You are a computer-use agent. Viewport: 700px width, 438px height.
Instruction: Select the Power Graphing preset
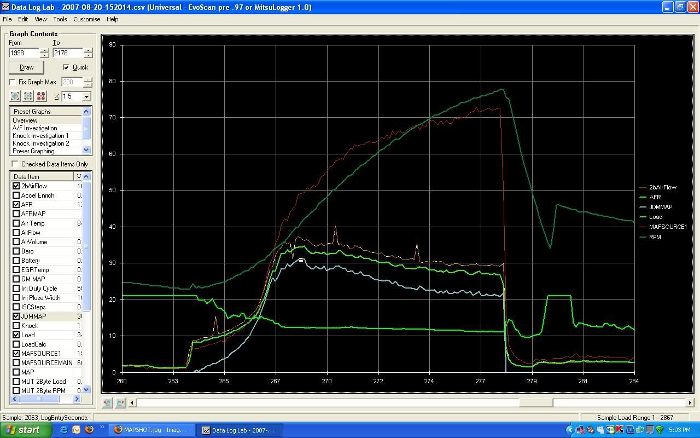33,151
